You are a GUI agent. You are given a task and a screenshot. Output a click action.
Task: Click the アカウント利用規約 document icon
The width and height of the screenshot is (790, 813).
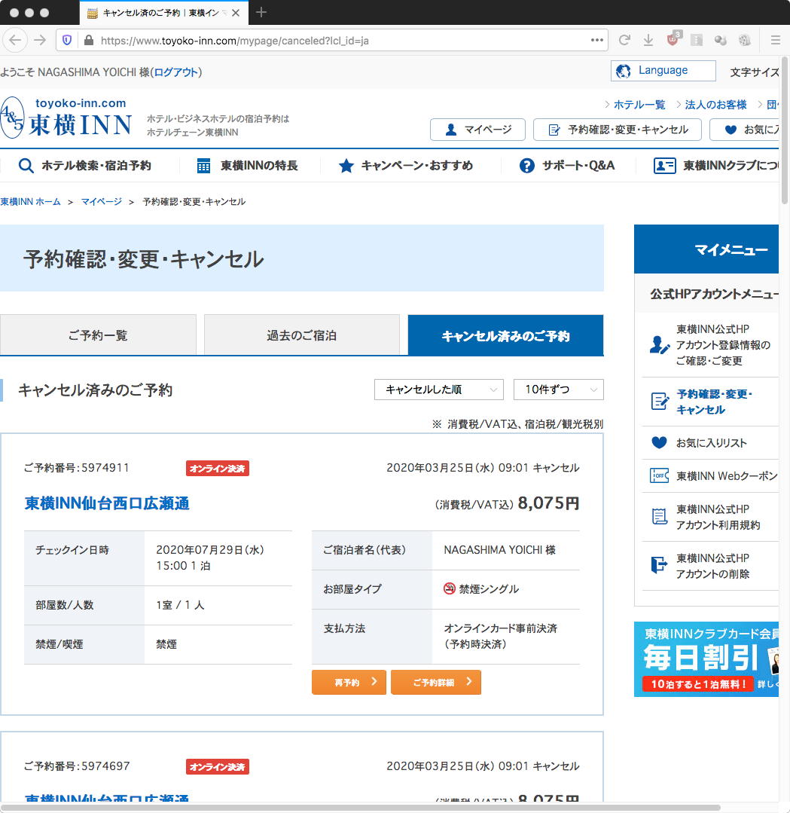point(659,516)
